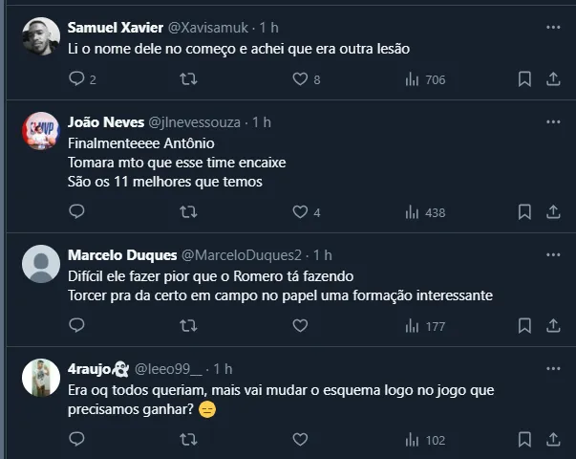View analytics showing 102 views

click(425, 440)
